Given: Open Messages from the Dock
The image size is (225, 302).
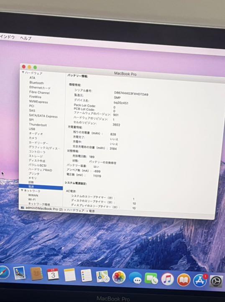Looking at the screenshot, I should 135,278.
